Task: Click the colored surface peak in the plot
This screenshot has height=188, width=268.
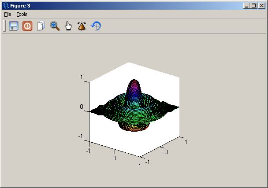Action: click(134, 86)
